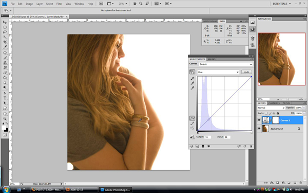Viewport: 308px width, 193px height.
Task: Select the Pen tool
Action: coord(5,93)
